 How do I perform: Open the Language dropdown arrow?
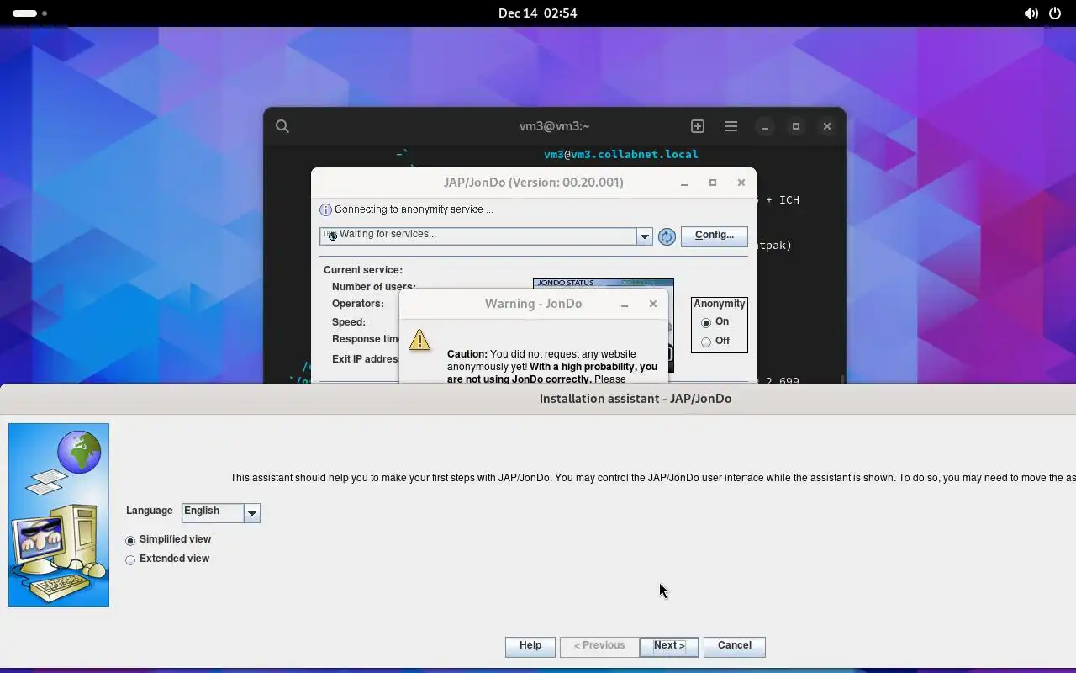251,512
